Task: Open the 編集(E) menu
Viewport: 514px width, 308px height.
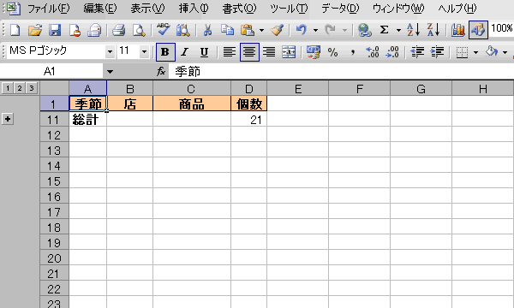Action: click(x=99, y=9)
